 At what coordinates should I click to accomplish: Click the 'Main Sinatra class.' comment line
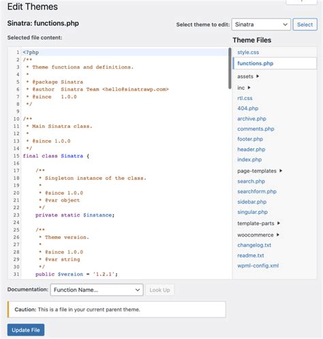[59, 127]
